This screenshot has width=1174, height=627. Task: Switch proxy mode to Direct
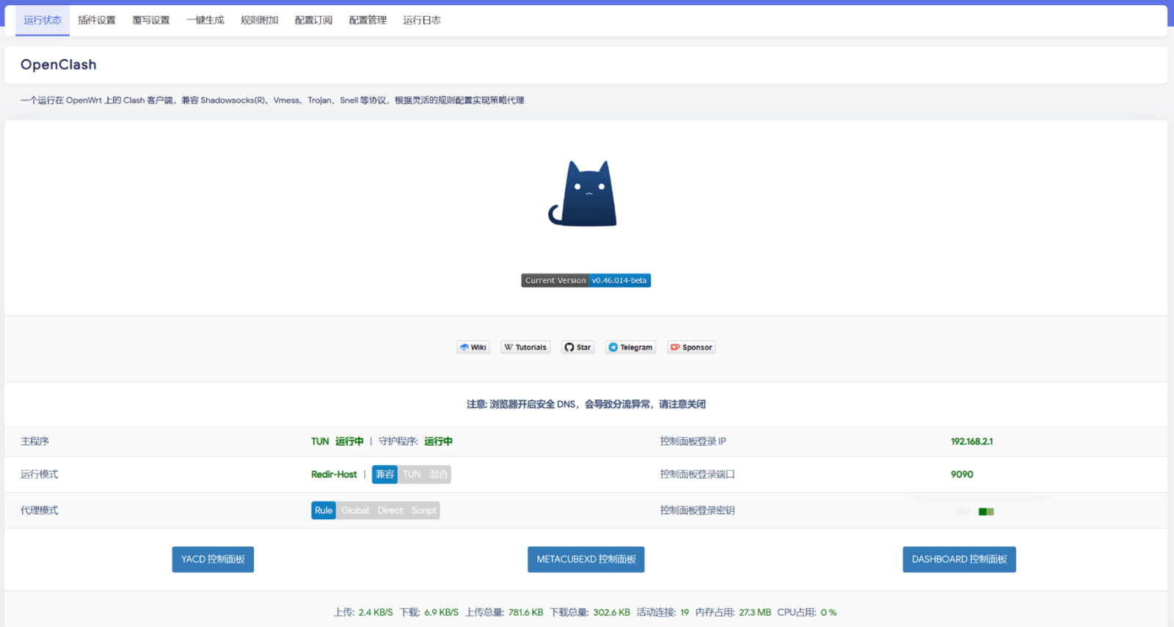pyautogui.click(x=390, y=510)
